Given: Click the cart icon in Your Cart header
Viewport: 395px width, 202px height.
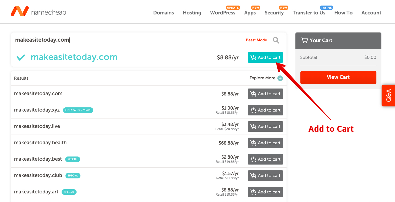Looking at the screenshot, I should tap(304, 41).
